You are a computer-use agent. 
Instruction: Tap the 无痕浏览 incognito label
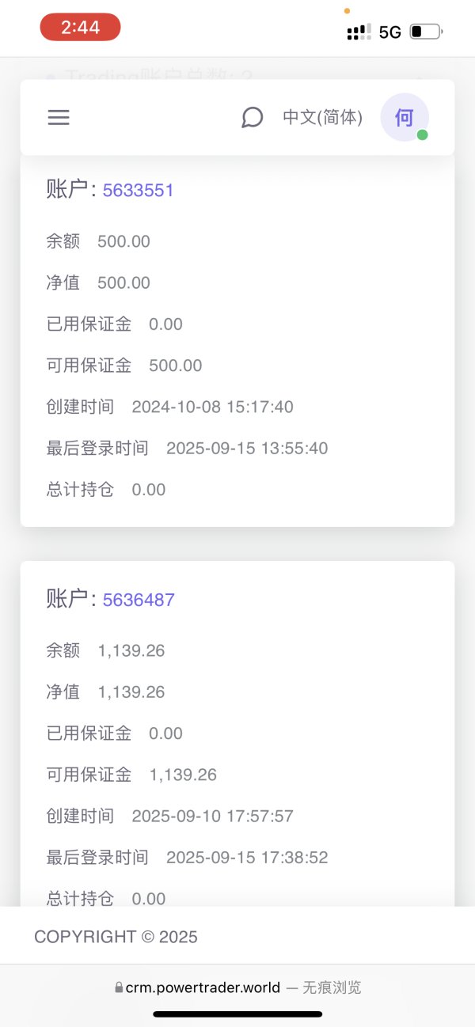(332, 987)
